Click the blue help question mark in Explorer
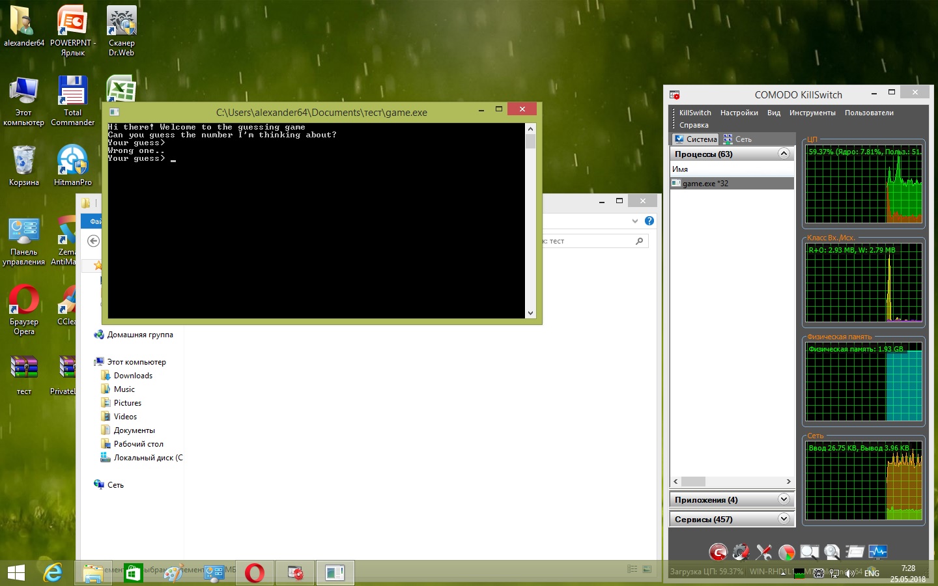Viewport: 938px width, 586px height. coord(649,221)
